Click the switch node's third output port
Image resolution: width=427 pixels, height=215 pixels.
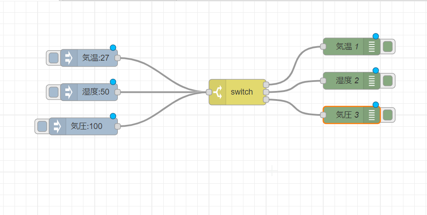point(266,100)
